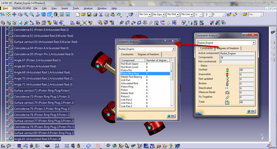277x149 pixels.
Task: Click the What's This help icon
Action: pyautogui.click(x=131, y=15)
